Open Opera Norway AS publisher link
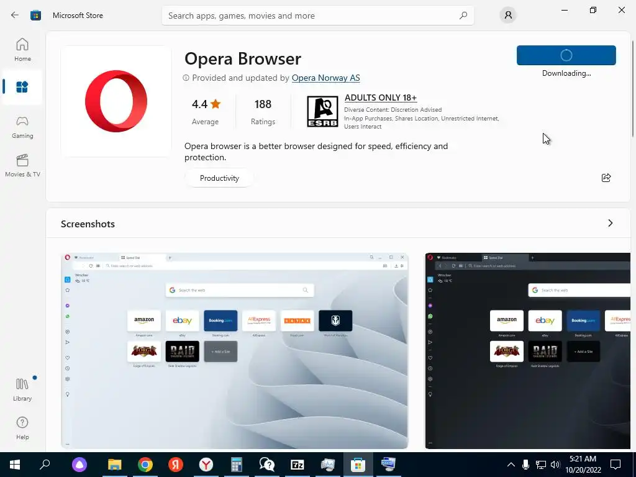636x477 pixels. point(325,78)
